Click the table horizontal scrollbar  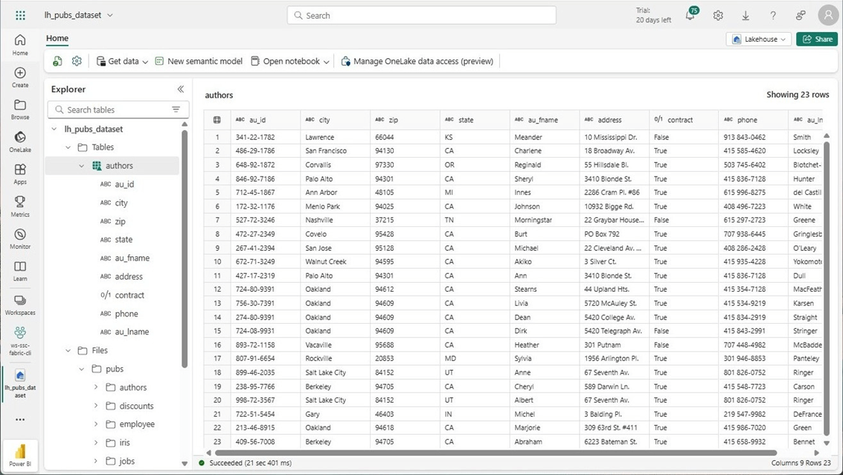click(x=496, y=453)
